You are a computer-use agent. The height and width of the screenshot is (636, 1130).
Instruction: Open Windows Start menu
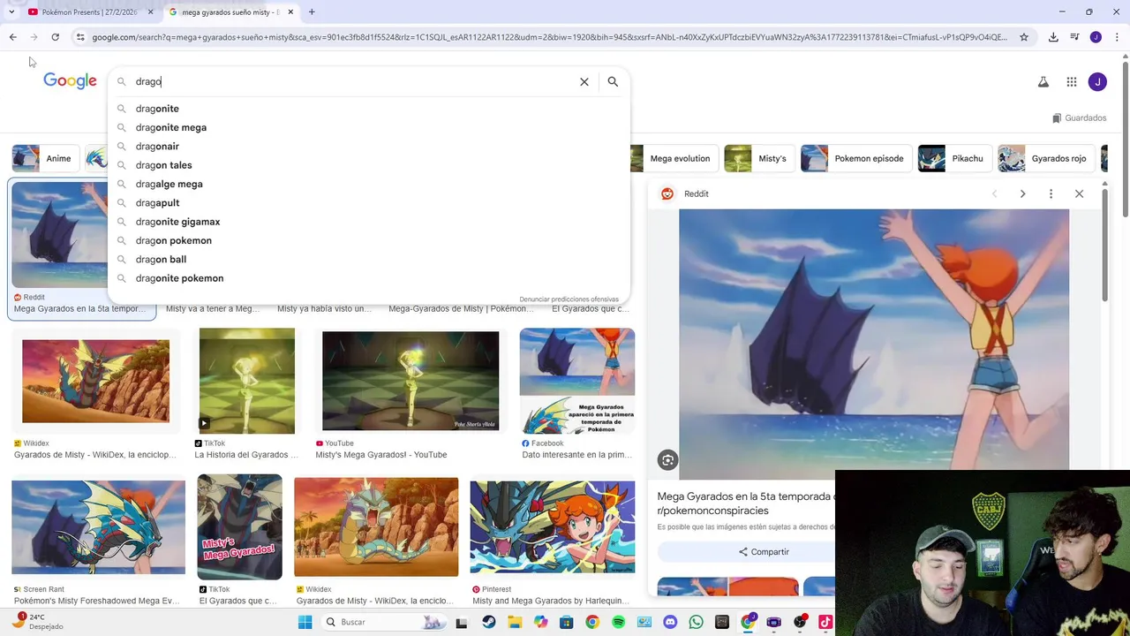tap(305, 622)
